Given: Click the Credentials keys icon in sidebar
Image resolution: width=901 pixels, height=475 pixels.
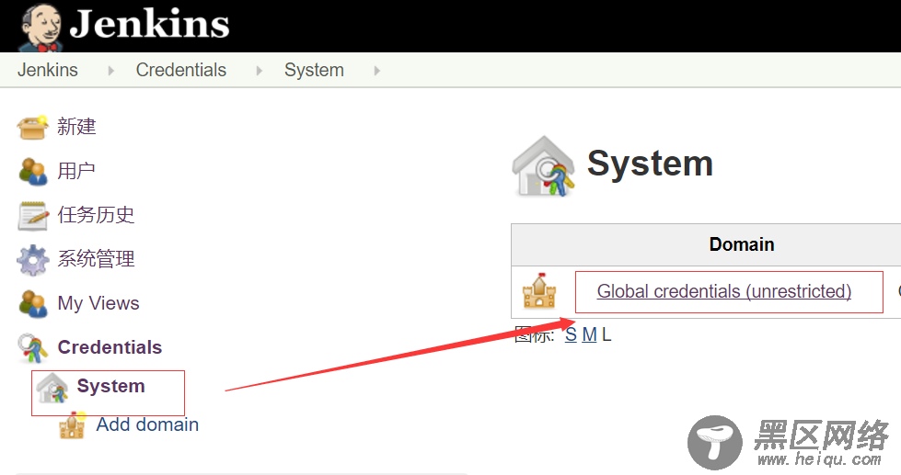Looking at the screenshot, I should [33, 347].
